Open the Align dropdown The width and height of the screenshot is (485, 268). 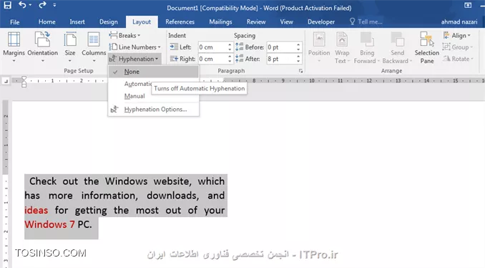tap(456, 35)
